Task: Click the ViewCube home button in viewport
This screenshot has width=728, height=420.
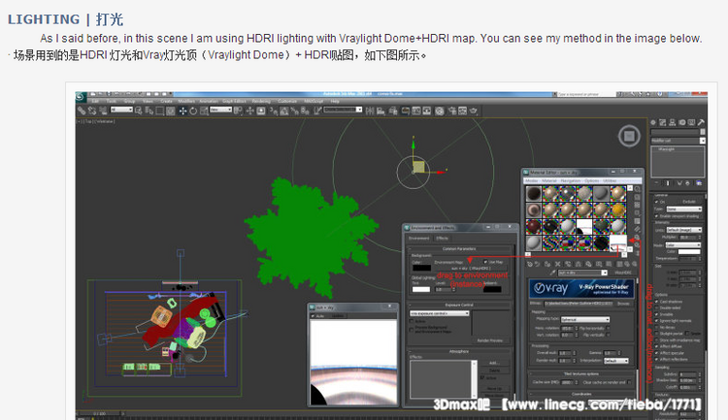Action: click(629, 136)
